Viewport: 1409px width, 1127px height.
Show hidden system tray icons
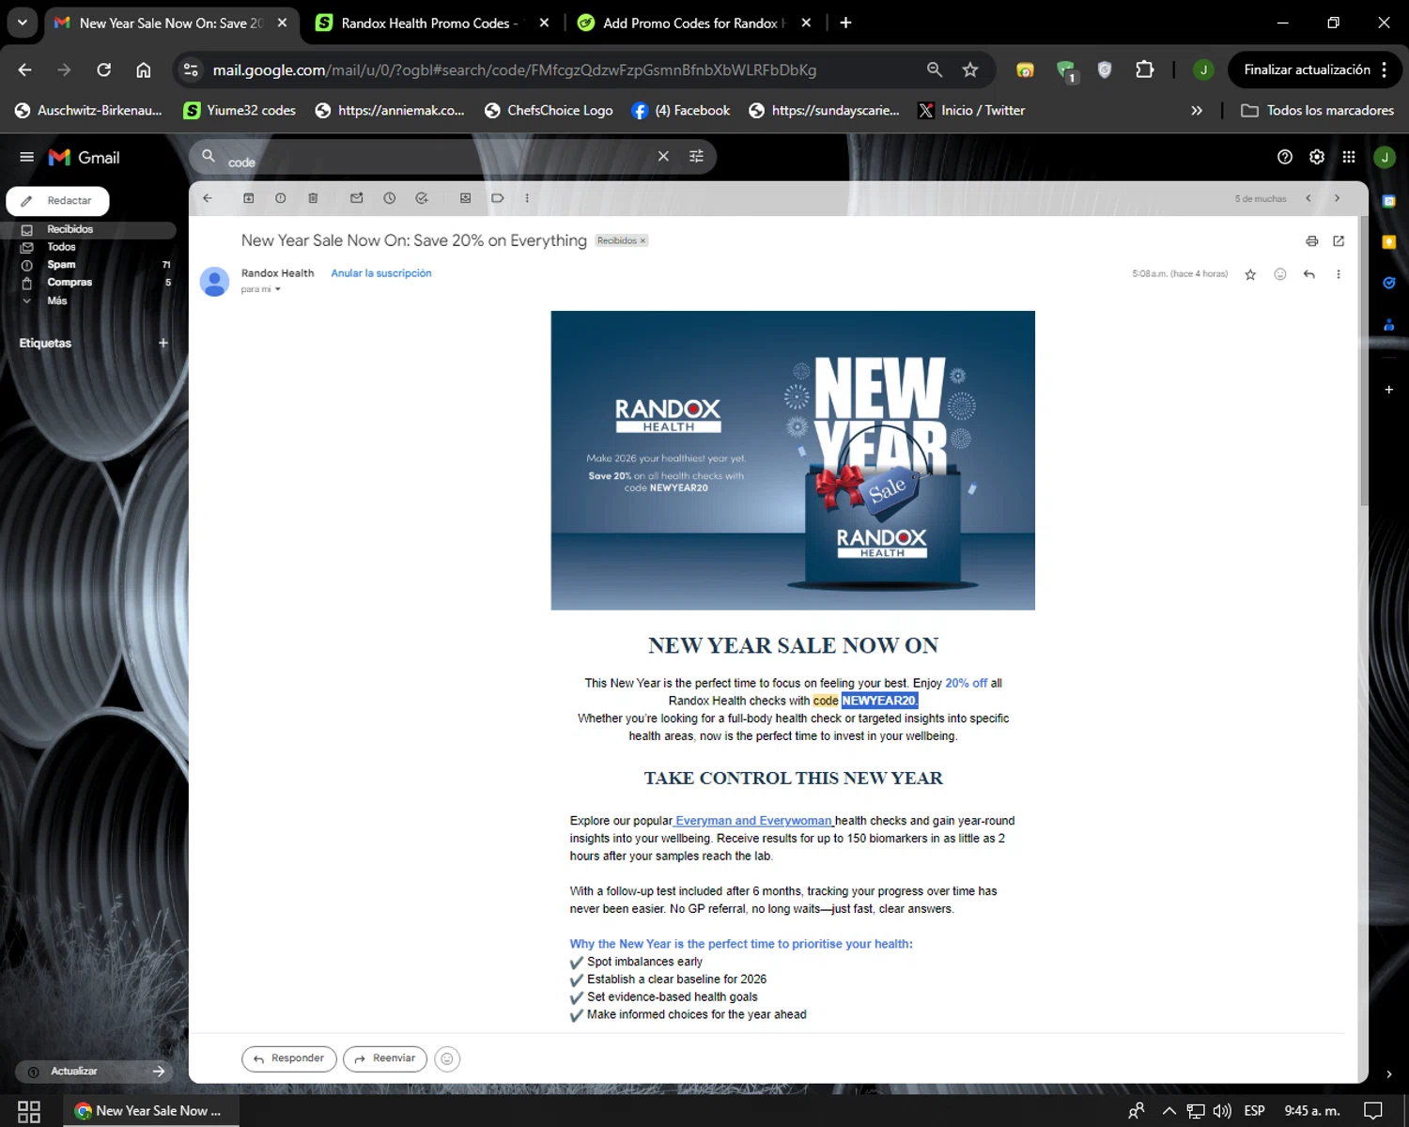click(1169, 1111)
